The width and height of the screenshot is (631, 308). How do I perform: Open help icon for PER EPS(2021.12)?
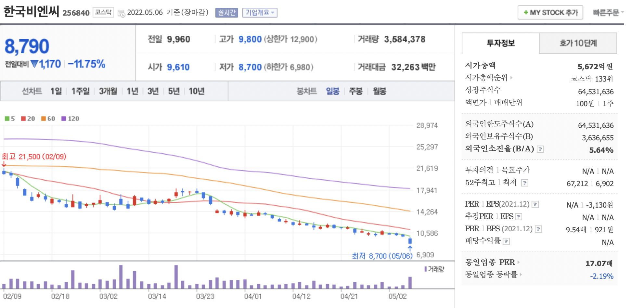(x=535, y=204)
